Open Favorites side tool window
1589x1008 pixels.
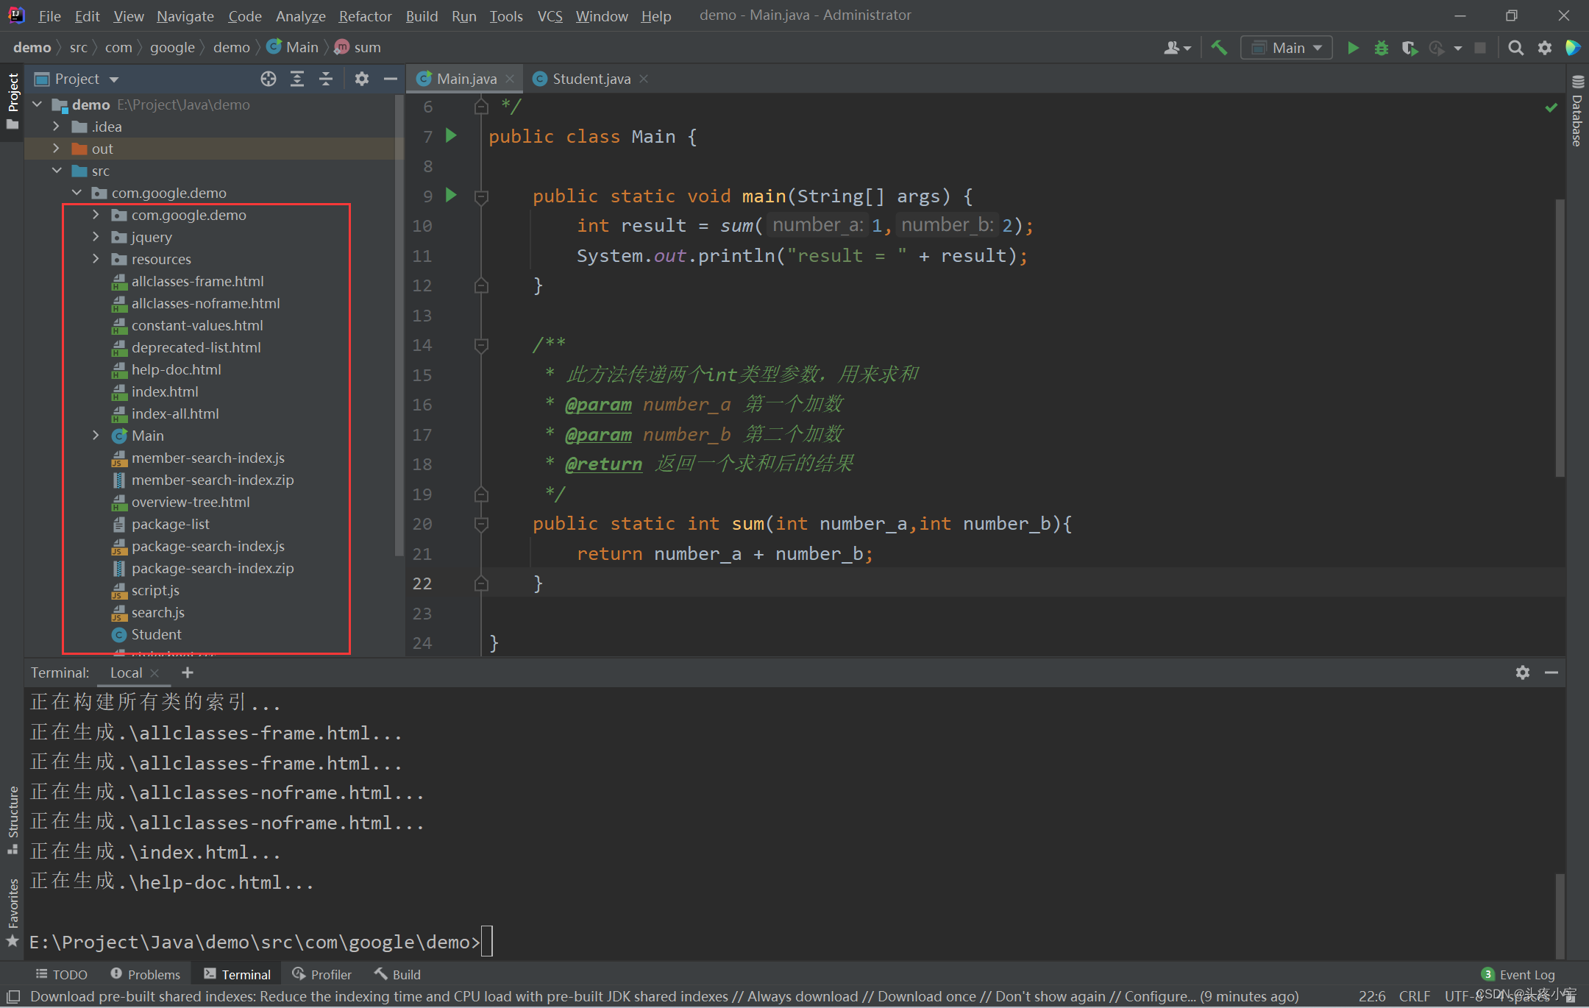click(13, 912)
